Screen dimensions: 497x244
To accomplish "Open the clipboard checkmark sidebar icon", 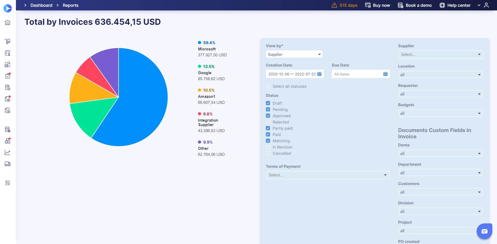I will (8, 76).
